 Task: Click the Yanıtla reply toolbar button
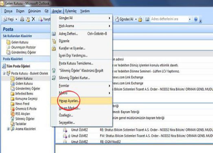(44, 19)
